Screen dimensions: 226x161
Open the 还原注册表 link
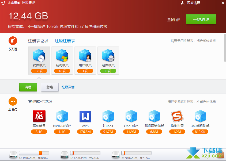[65, 41]
